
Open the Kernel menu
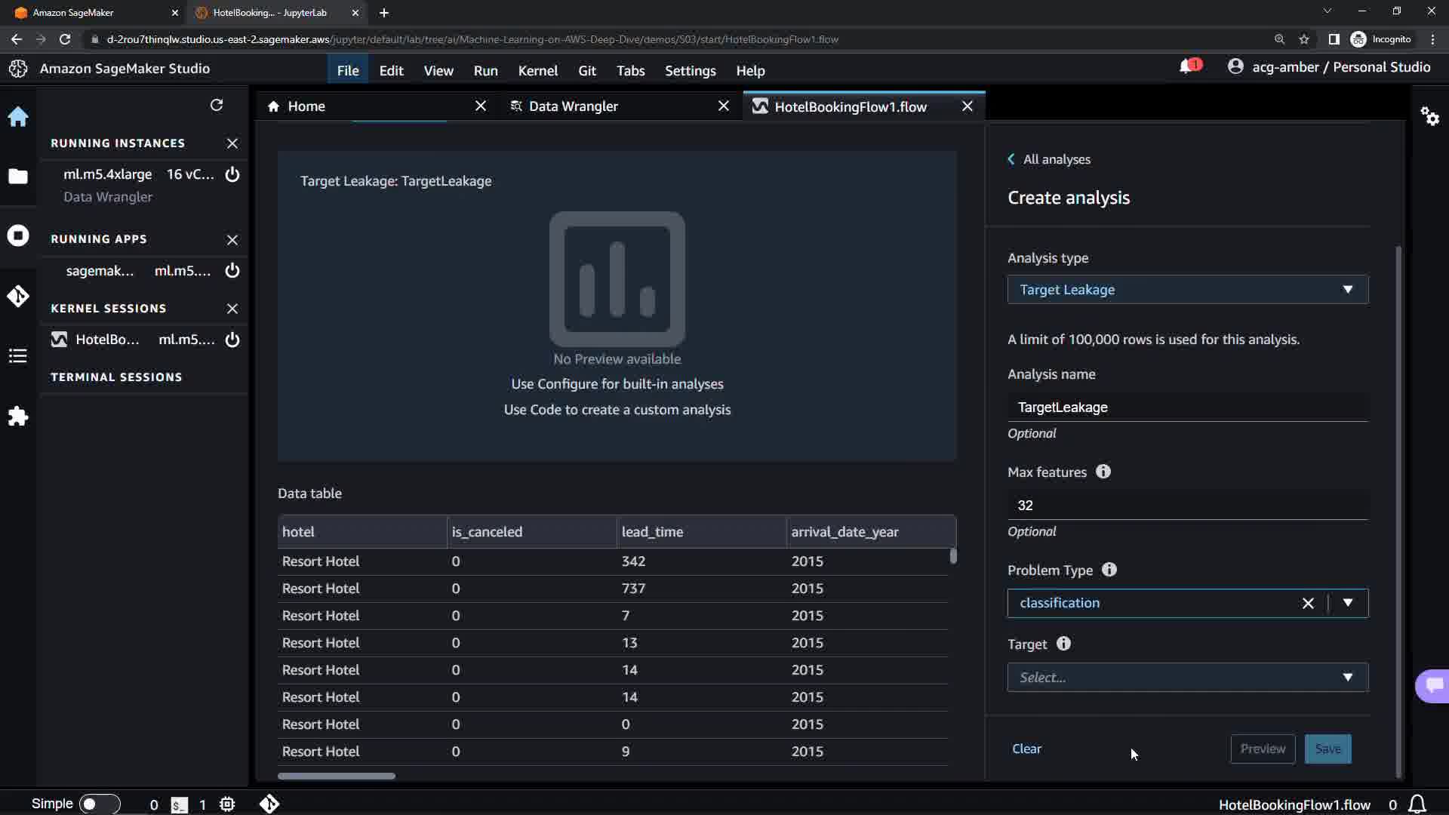tap(537, 70)
